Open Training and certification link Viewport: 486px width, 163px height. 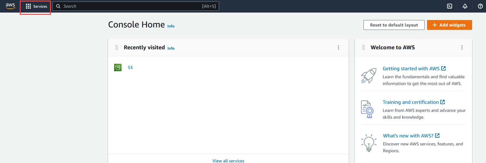pyautogui.click(x=414, y=102)
